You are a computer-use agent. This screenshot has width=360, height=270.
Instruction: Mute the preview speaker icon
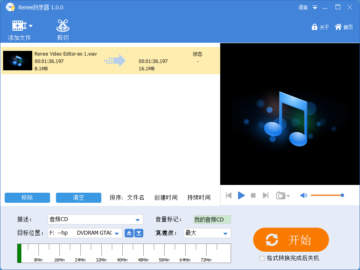(304, 195)
